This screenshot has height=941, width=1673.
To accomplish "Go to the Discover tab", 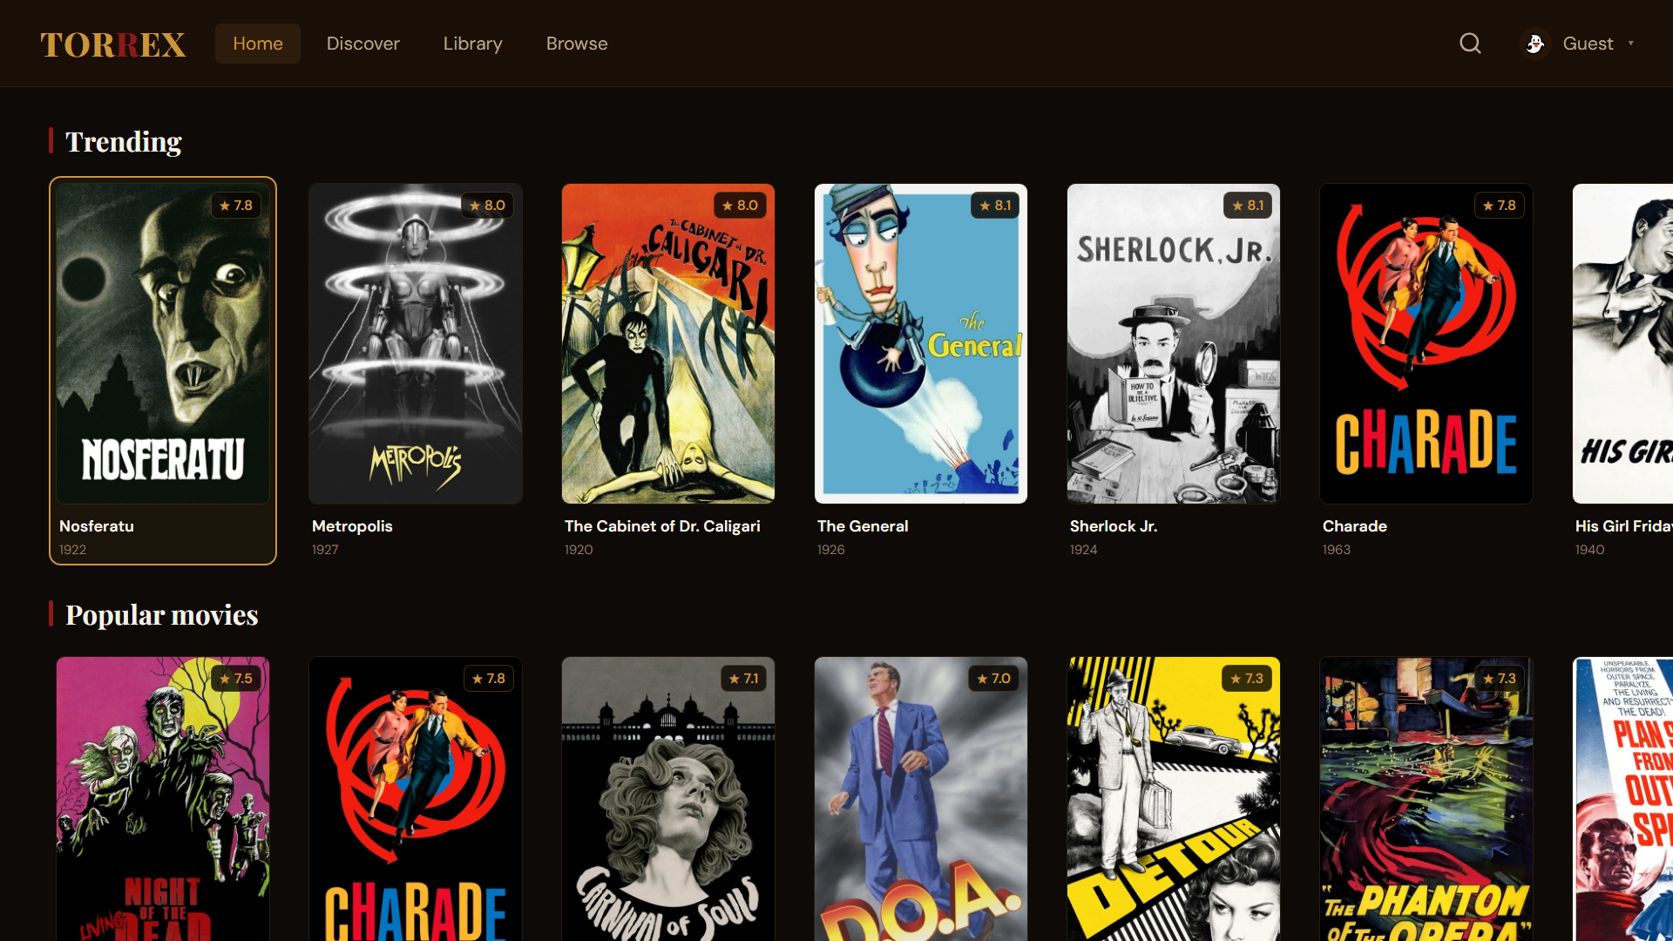I will pyautogui.click(x=362, y=44).
